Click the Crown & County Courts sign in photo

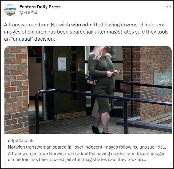(163, 79)
